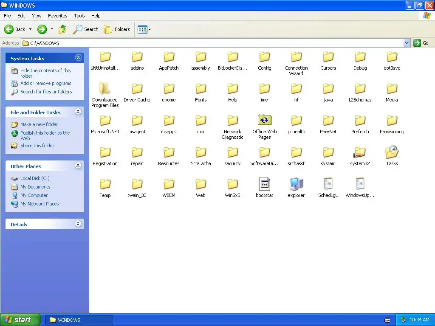Select the Fonts folder icon
The image size is (435, 326).
pos(201,89)
